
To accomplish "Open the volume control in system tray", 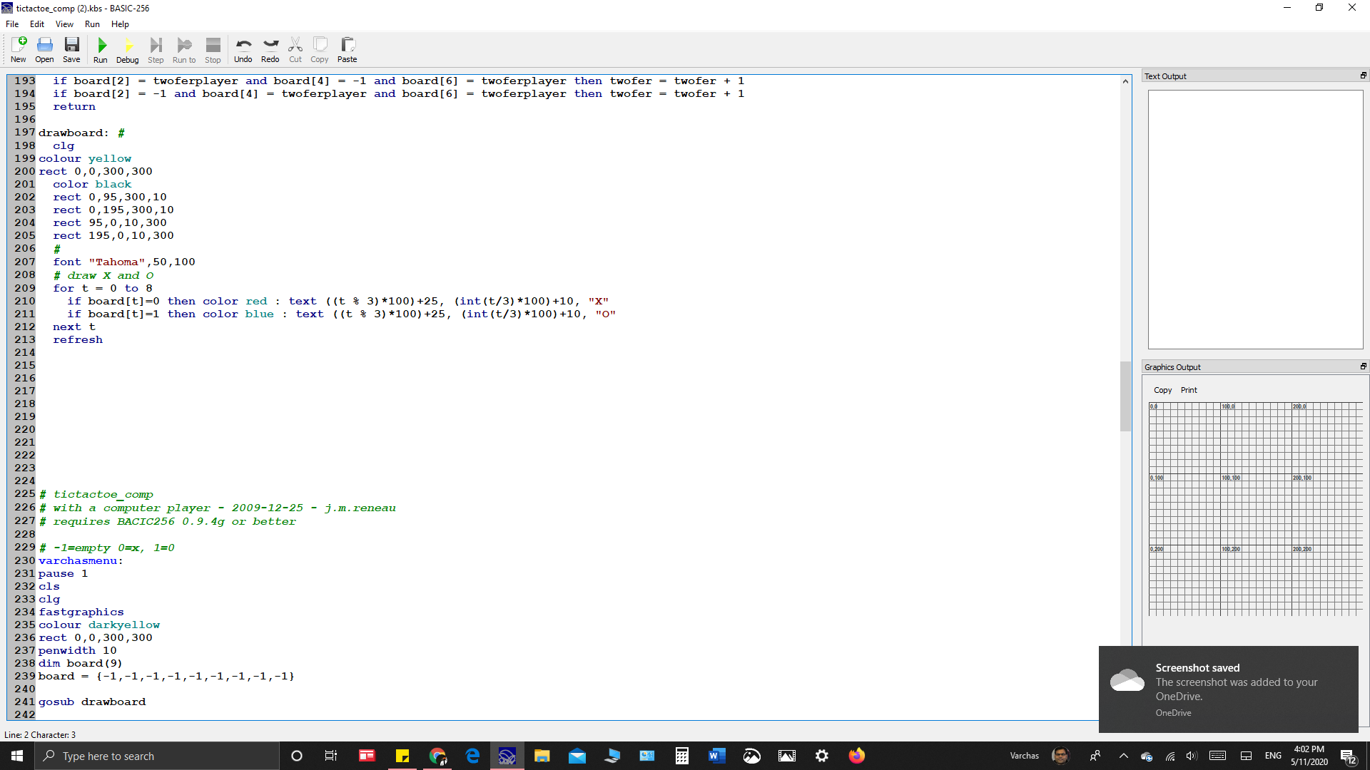I will coord(1191,756).
